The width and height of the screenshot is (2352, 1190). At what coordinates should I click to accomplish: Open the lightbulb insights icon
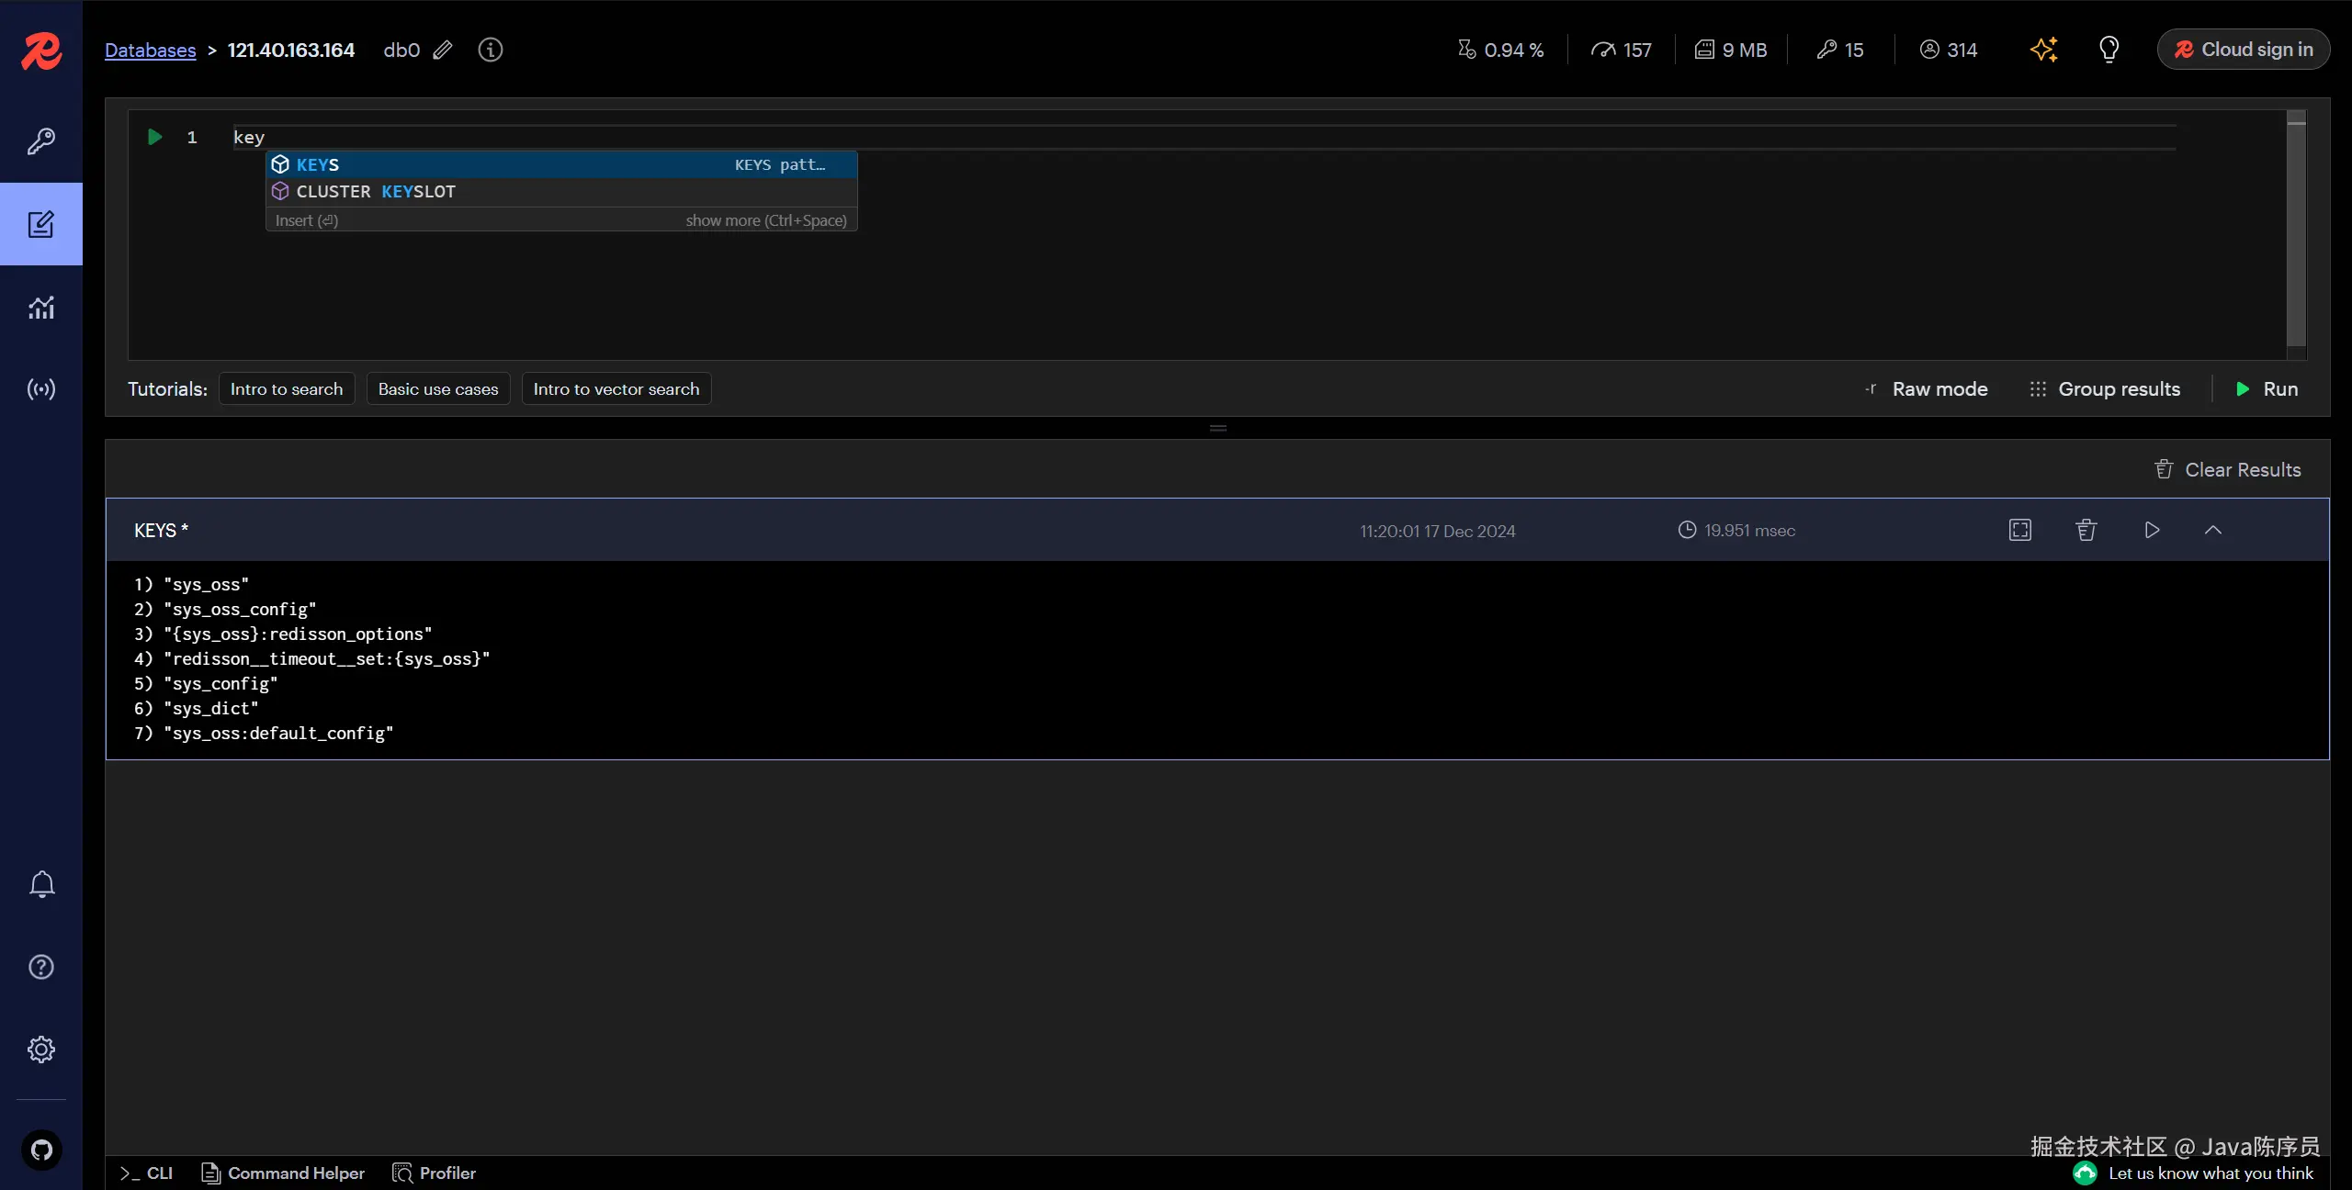(x=2109, y=50)
